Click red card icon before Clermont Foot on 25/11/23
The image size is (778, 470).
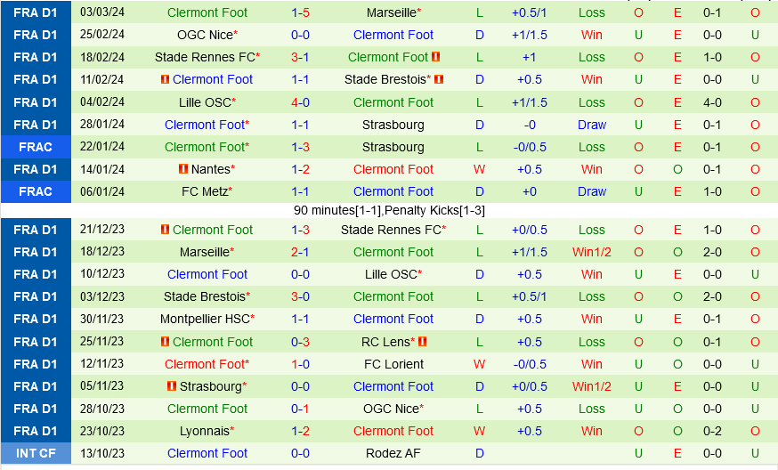tap(166, 342)
